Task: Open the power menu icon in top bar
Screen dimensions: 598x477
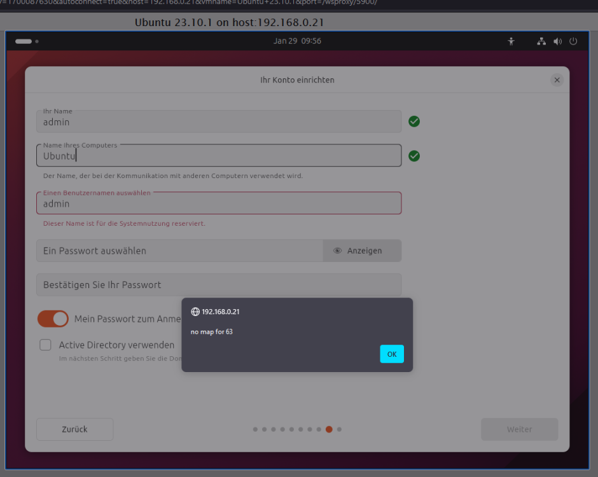Action: [573, 41]
